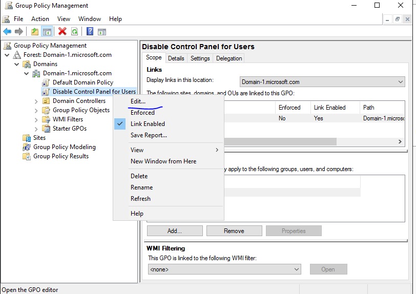The width and height of the screenshot is (416, 294).
Task: Open the Action menu
Action: pos(40,19)
